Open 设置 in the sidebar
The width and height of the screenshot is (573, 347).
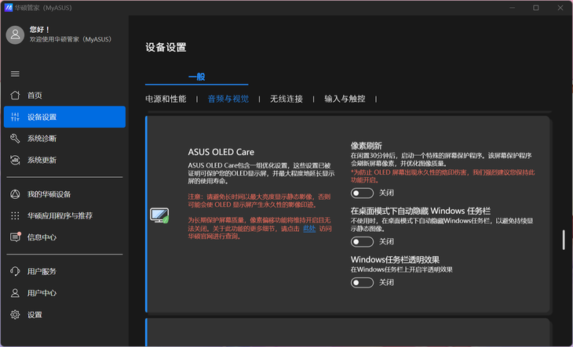[x=64, y=315]
